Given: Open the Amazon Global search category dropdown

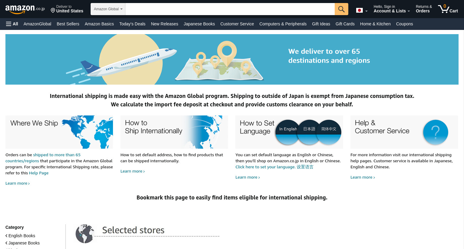Looking at the screenshot, I should 108,9.
